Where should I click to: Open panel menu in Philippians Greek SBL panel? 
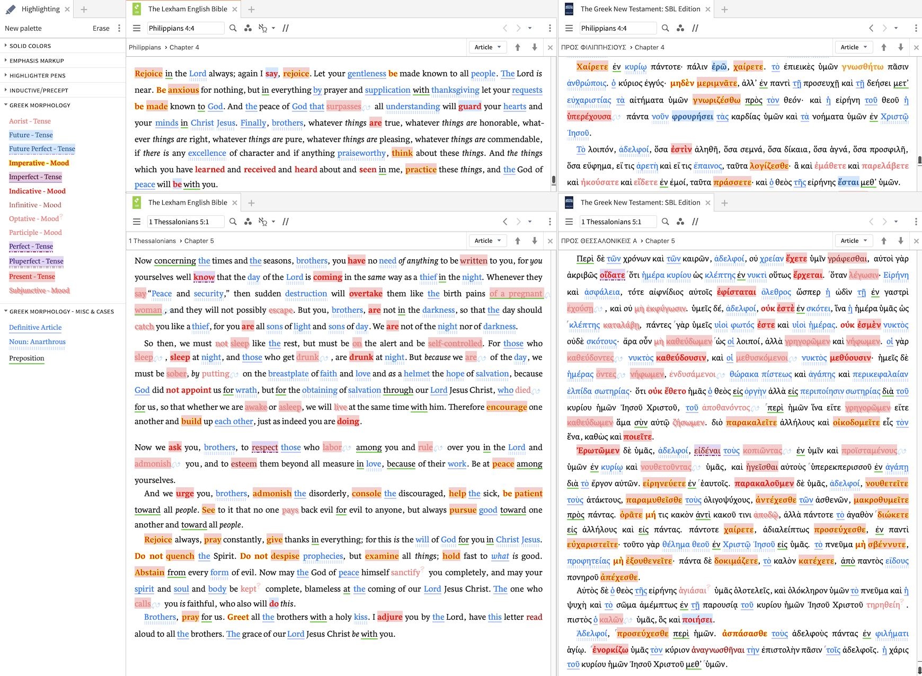569,28
